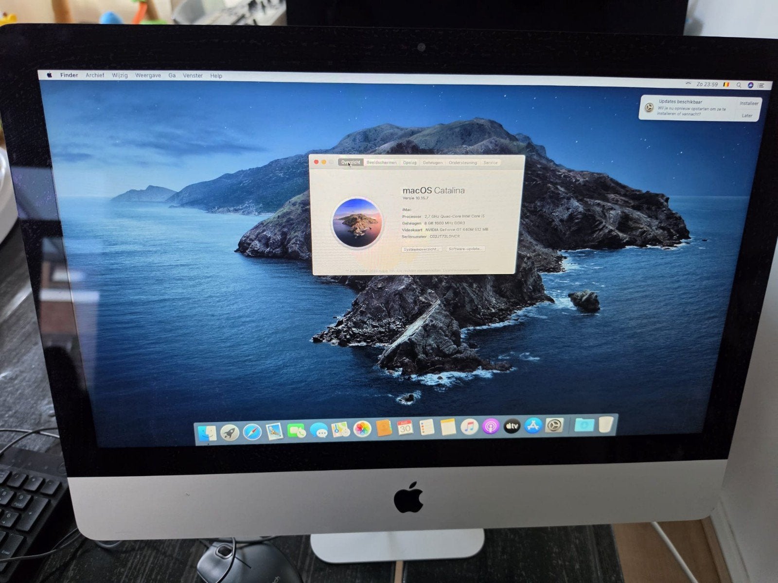The width and height of the screenshot is (778, 583).
Task: Click Installeer in the update notification
Action: pyautogui.click(x=749, y=103)
